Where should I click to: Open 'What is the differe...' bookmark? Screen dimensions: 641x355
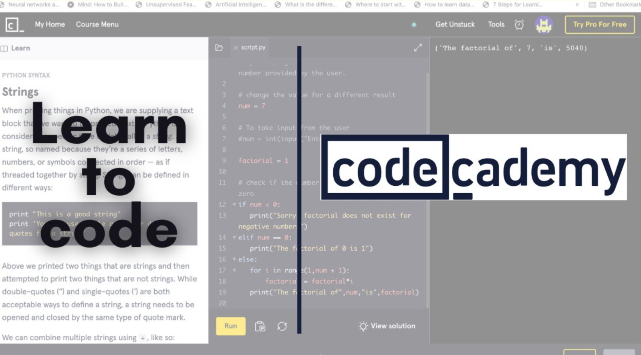click(x=306, y=4)
